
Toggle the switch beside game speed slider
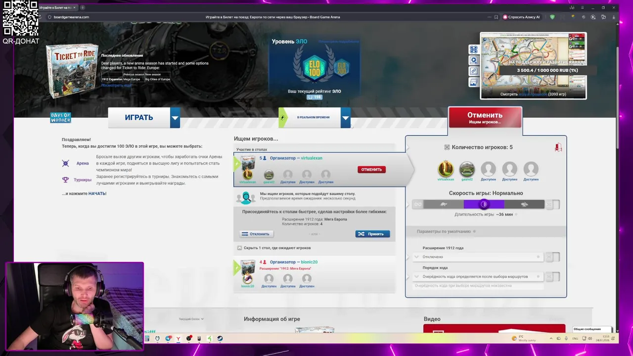pos(553,204)
